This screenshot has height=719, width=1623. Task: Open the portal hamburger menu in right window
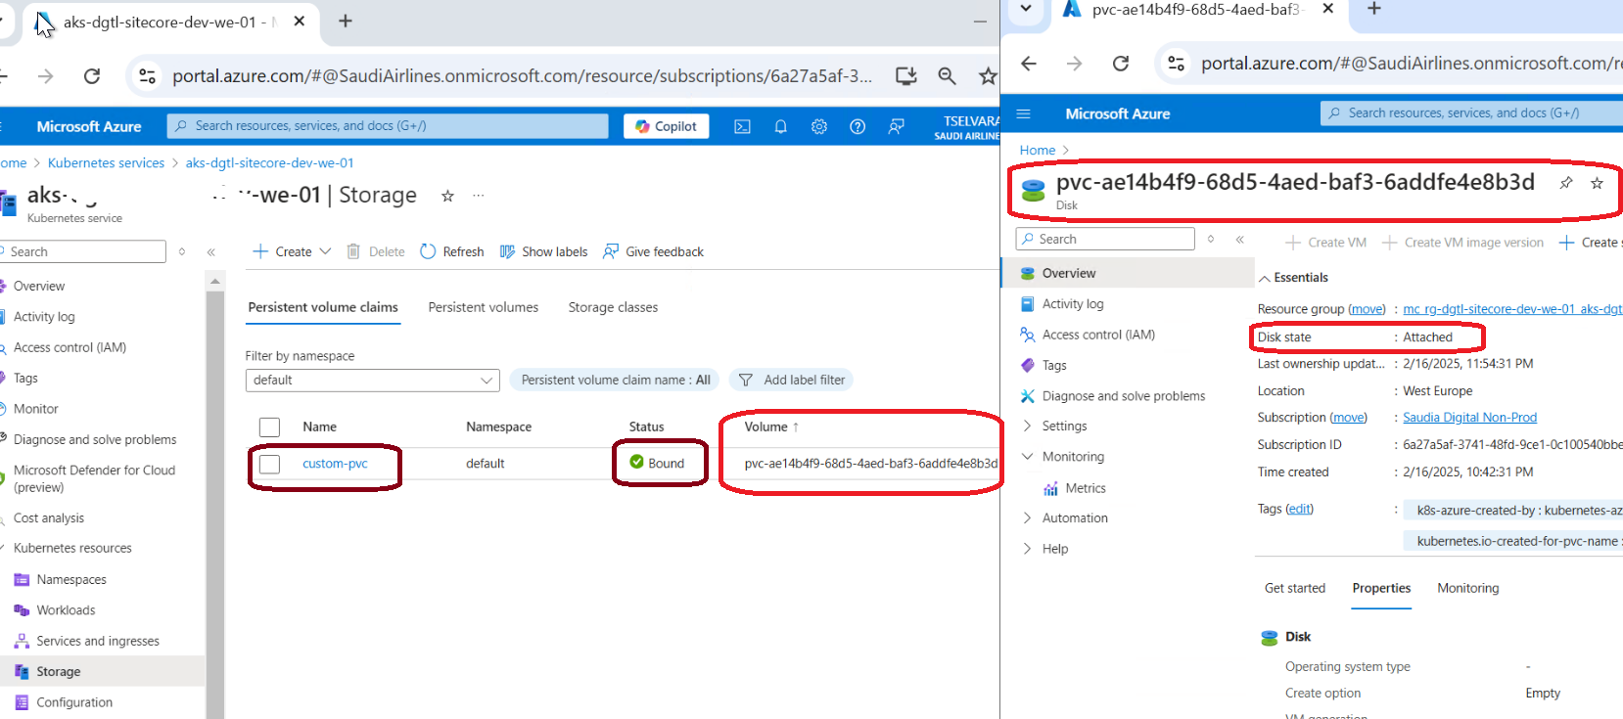point(1023,113)
